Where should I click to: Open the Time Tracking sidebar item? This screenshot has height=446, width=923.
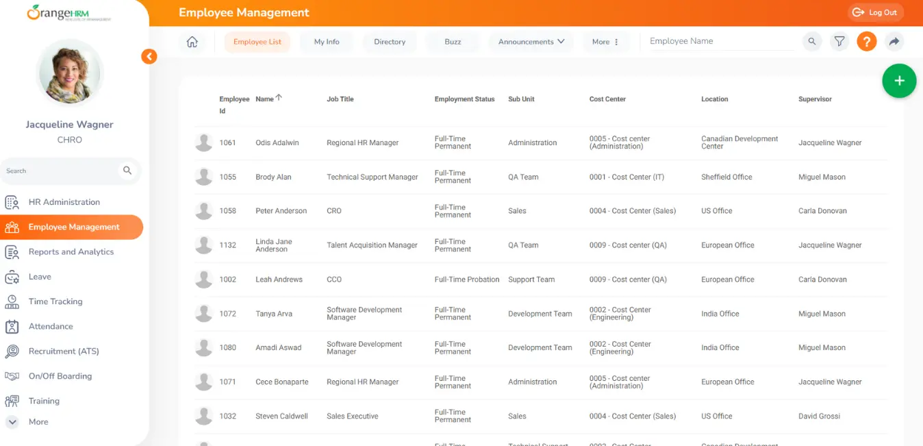55,301
